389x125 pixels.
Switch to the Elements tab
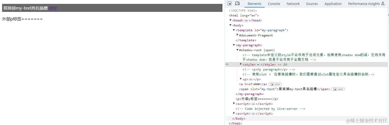[x=254, y=4]
